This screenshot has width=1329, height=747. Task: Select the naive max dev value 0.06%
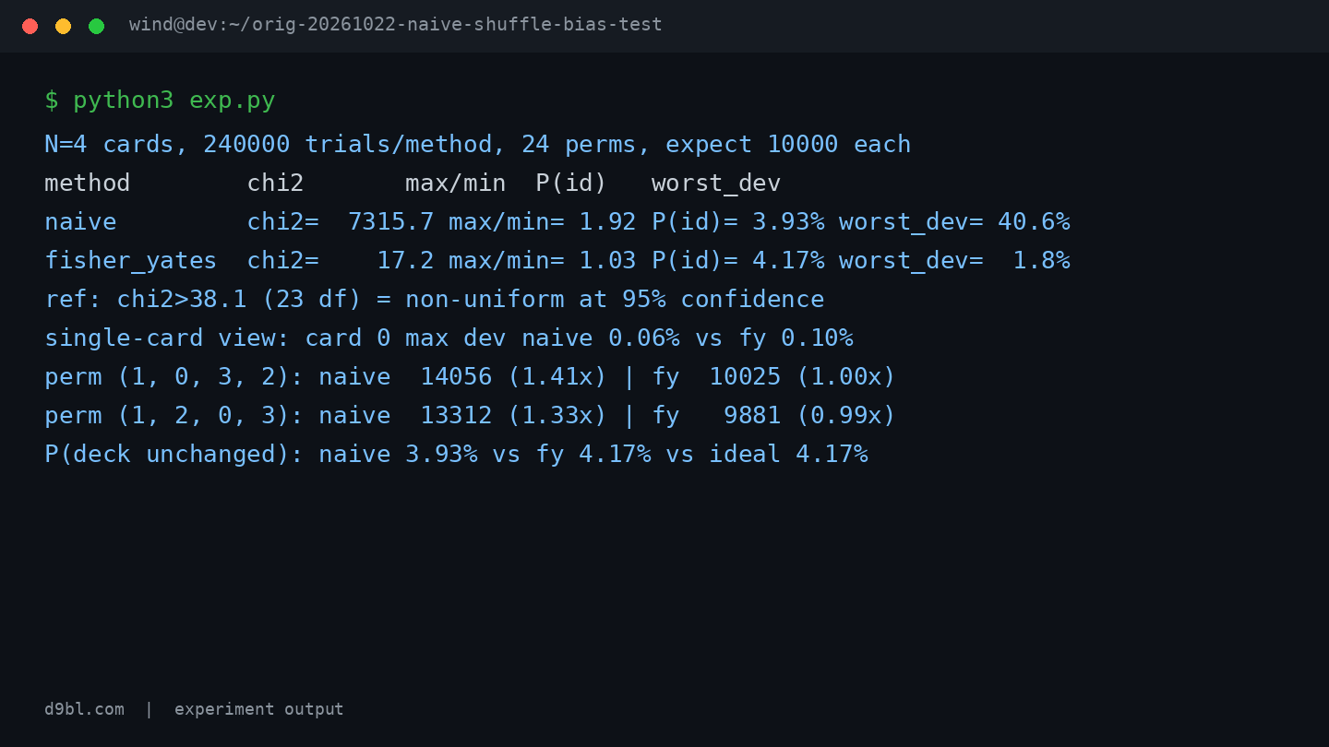pos(644,338)
